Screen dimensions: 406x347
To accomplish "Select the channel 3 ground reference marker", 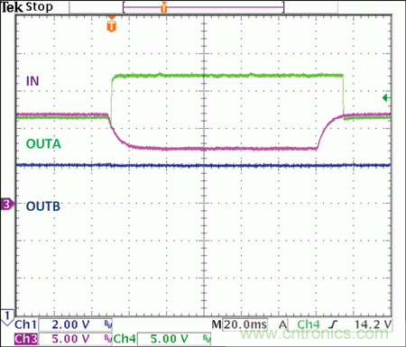I will pos(7,205).
